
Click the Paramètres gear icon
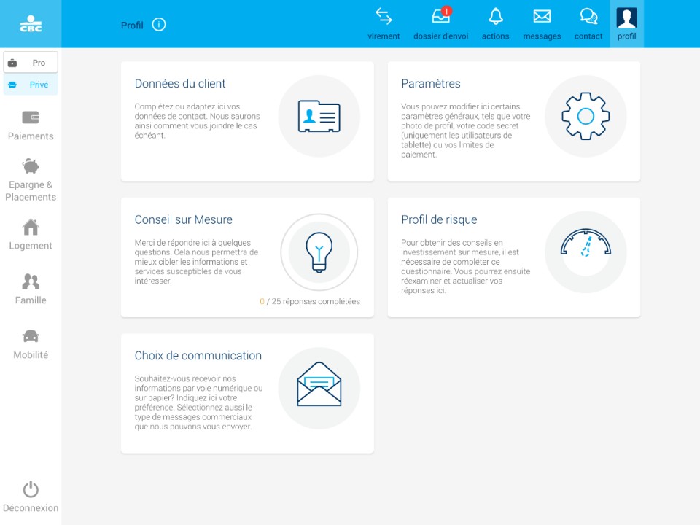pyautogui.click(x=586, y=116)
